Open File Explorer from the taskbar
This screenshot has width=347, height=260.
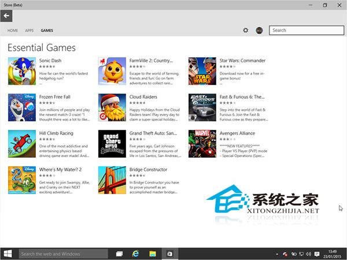[x=153, y=254]
